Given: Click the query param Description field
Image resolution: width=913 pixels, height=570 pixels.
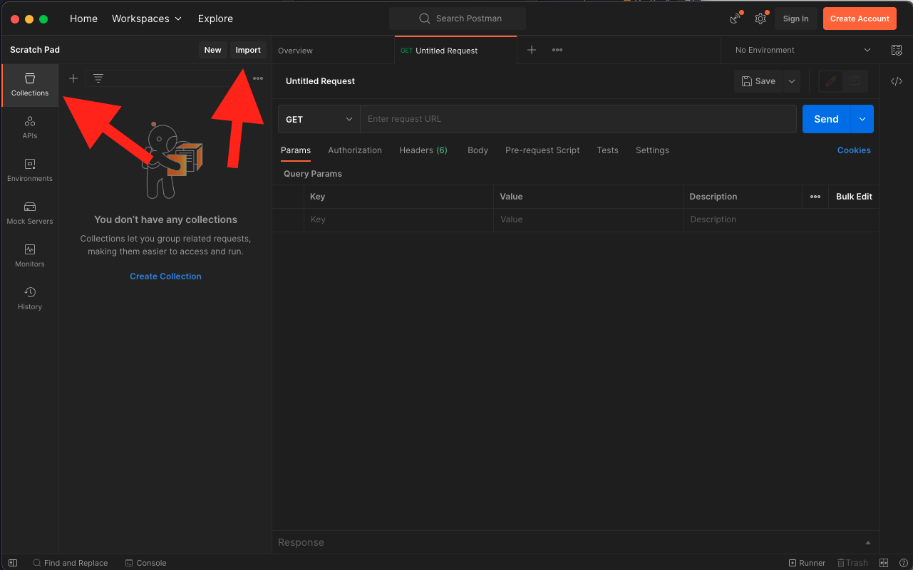Looking at the screenshot, I should click(780, 219).
